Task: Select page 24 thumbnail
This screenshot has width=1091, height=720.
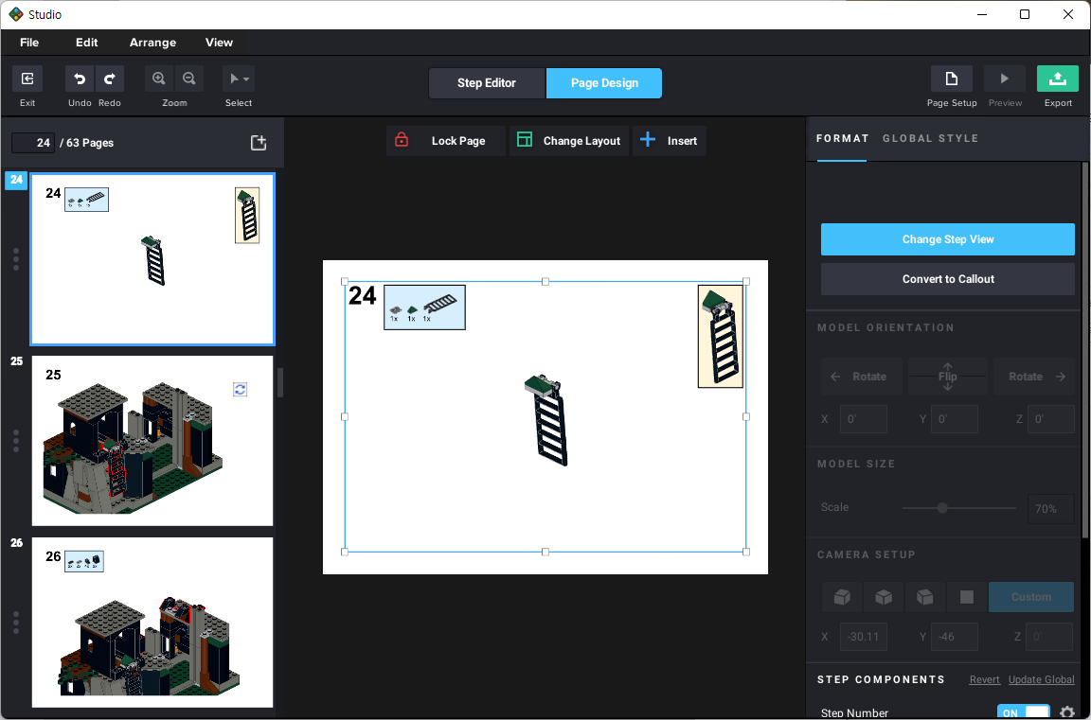Action: point(152,259)
